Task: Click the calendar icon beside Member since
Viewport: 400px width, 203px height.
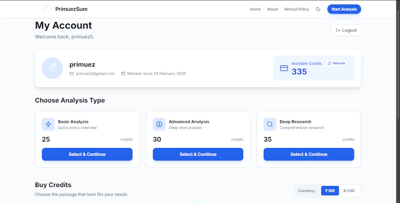Action: point(123,73)
